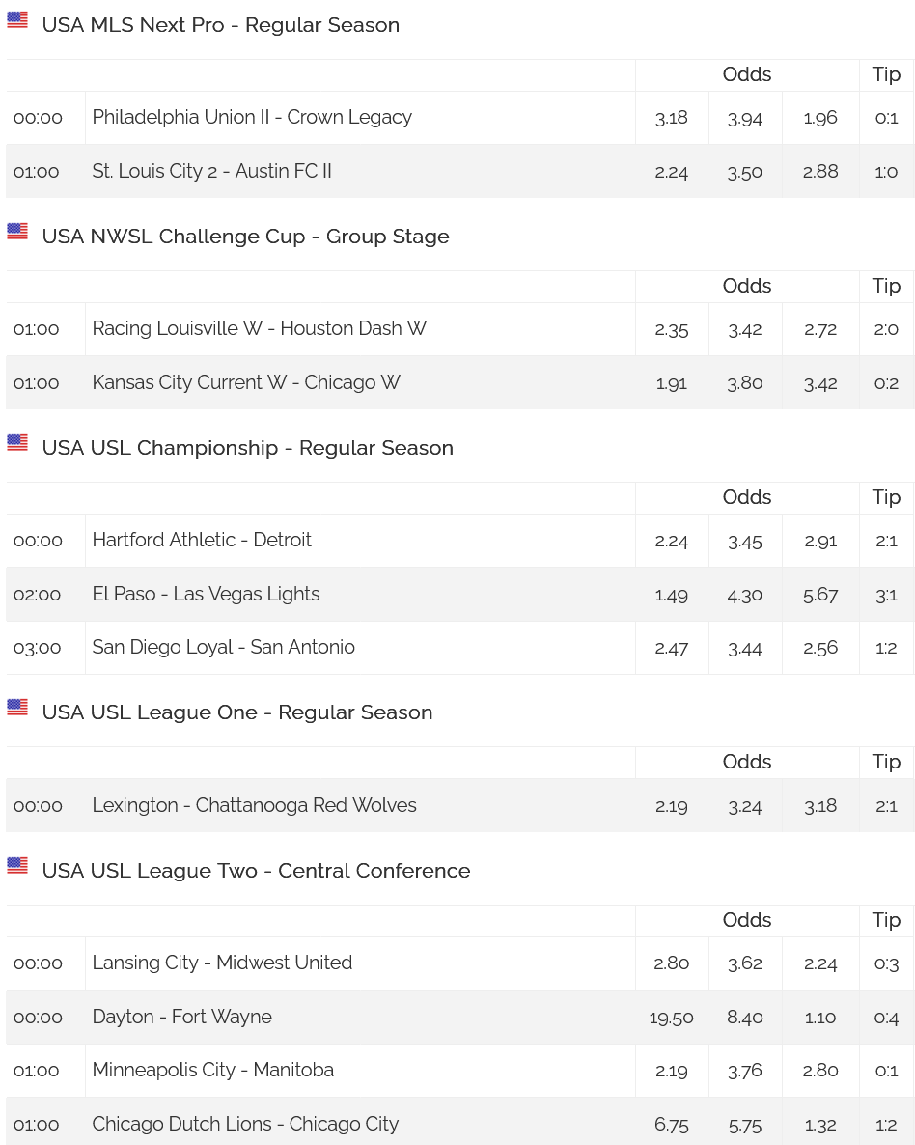Open Lexington - Chattanooga Red Wolves match
The width and height of the screenshot is (915, 1145).
tap(254, 805)
